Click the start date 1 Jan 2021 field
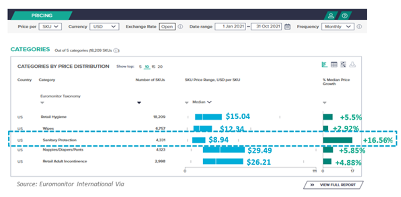Viewport: 401px width, 197px height. (x=230, y=27)
